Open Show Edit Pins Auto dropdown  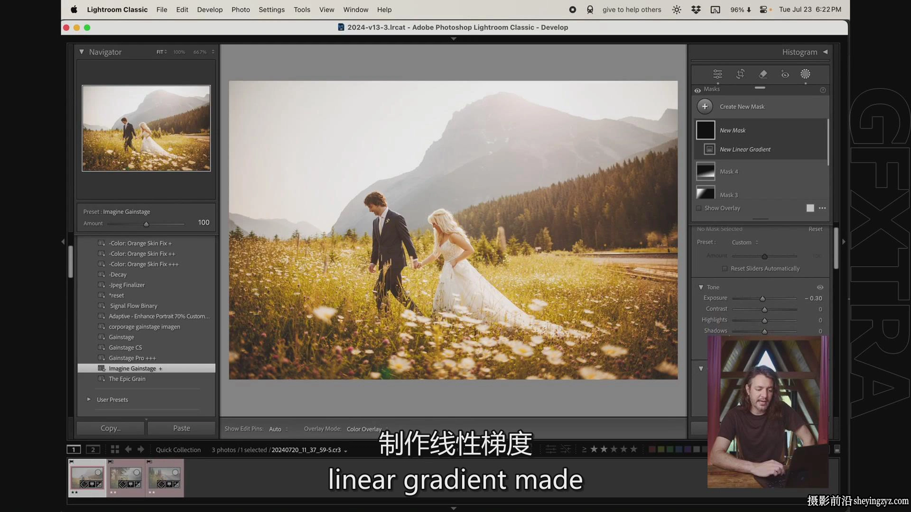point(279,429)
